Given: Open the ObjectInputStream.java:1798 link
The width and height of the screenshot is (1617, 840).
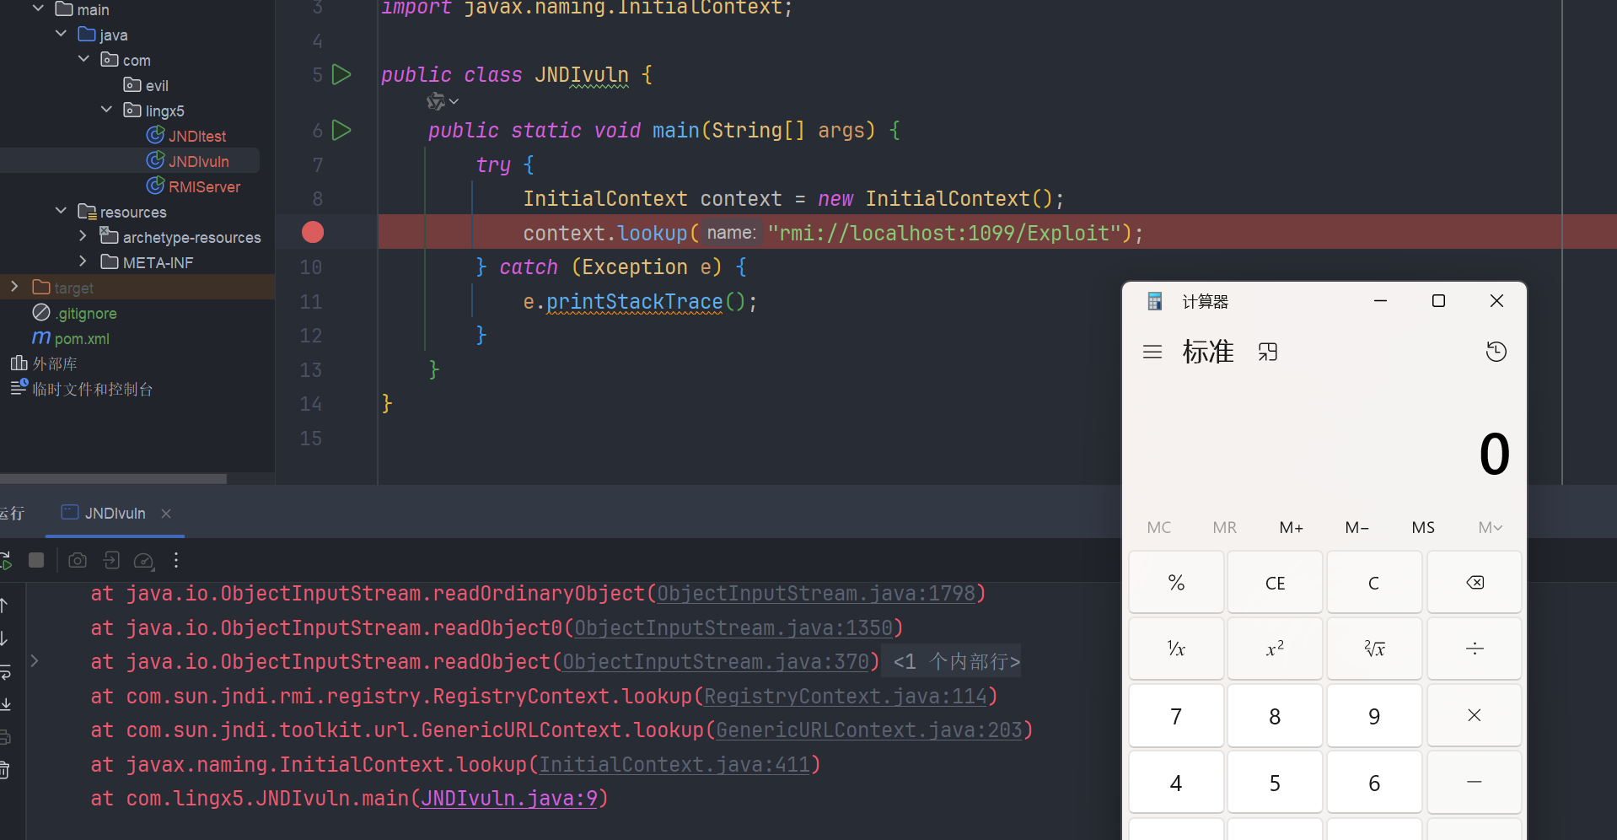Looking at the screenshot, I should click(x=816, y=594).
